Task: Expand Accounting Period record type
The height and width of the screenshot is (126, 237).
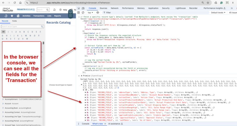Action: pos(3,121)
